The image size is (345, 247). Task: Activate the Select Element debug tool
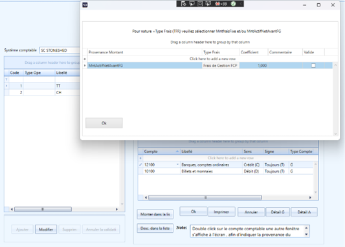[192, 4]
